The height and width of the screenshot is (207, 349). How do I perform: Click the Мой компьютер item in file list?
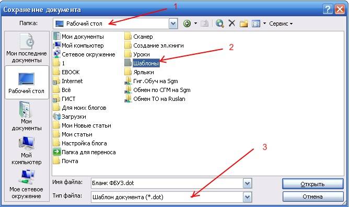click(x=78, y=45)
